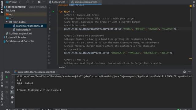Viewport: 196px width, 110px height.
Task: Click the println line calling calculateShakePrice
Action: click(119, 53)
